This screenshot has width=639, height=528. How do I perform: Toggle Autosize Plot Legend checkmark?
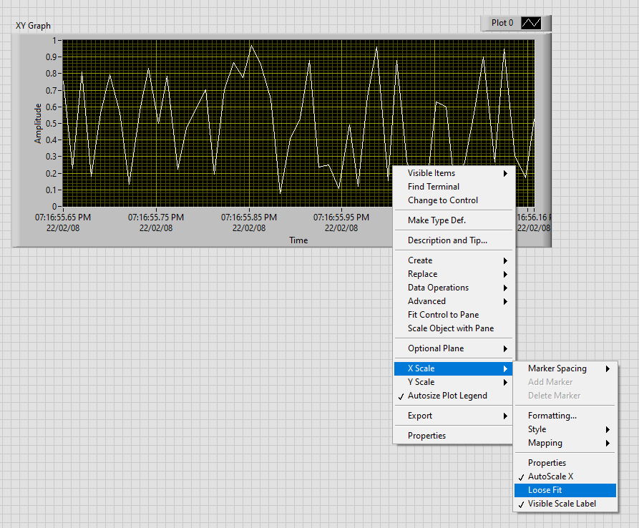(x=453, y=396)
